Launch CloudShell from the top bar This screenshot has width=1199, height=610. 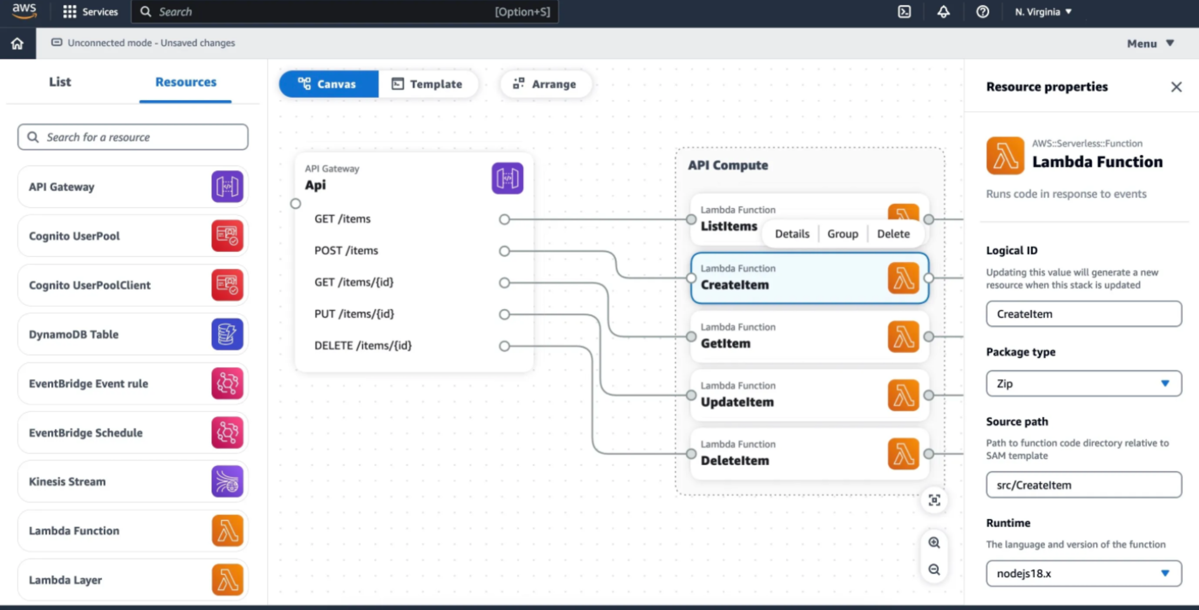tap(904, 12)
